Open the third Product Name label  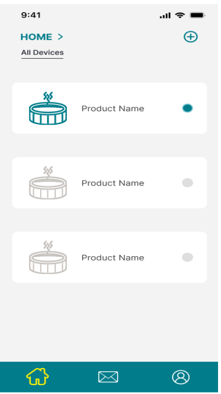click(113, 258)
